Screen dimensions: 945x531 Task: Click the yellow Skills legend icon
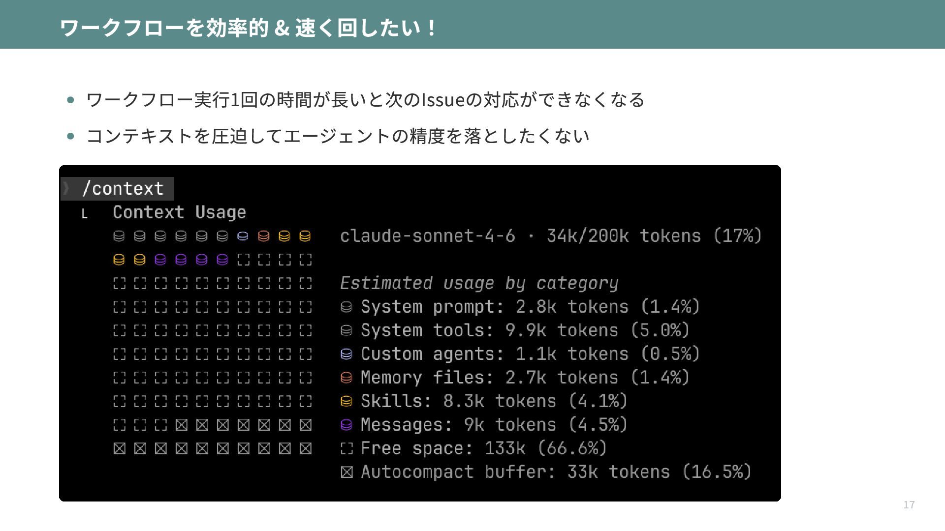[x=346, y=401]
